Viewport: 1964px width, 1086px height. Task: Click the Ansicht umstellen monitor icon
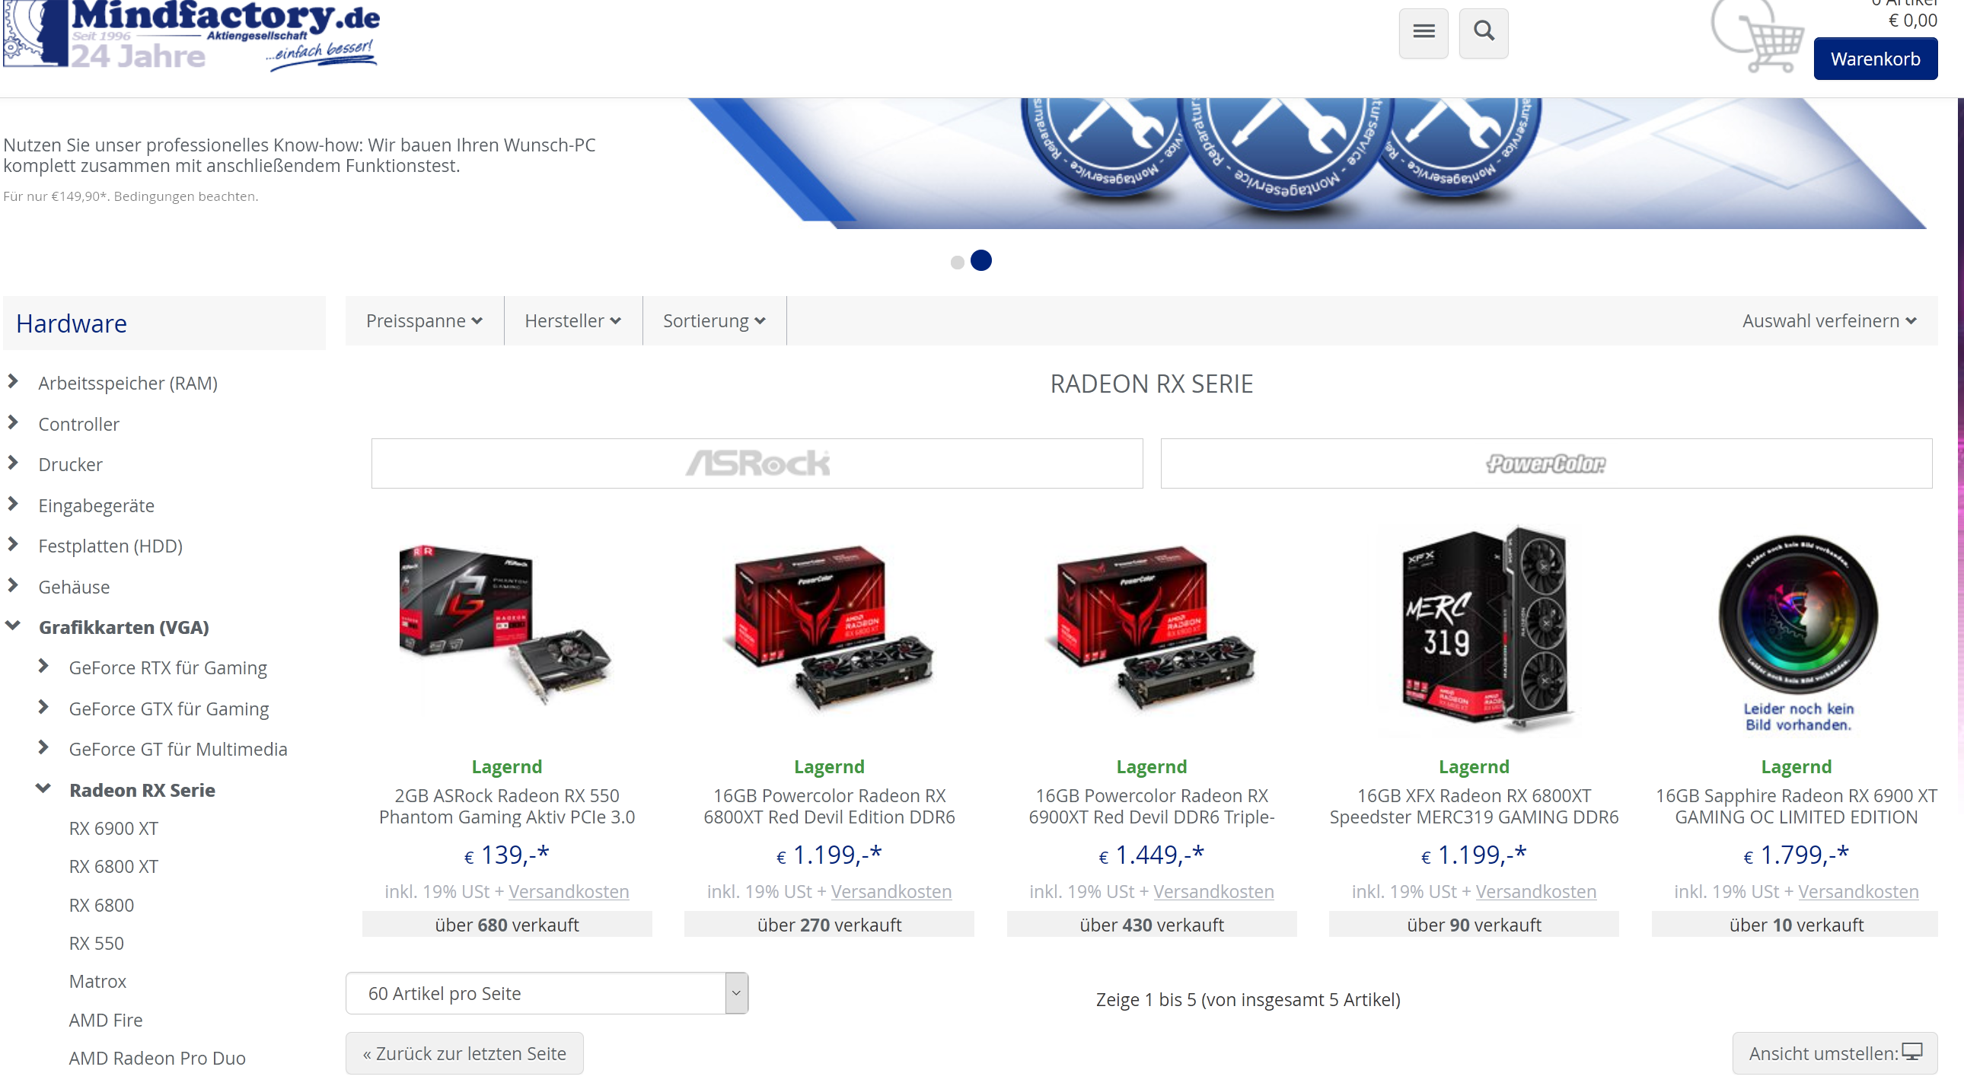[x=1911, y=1053]
